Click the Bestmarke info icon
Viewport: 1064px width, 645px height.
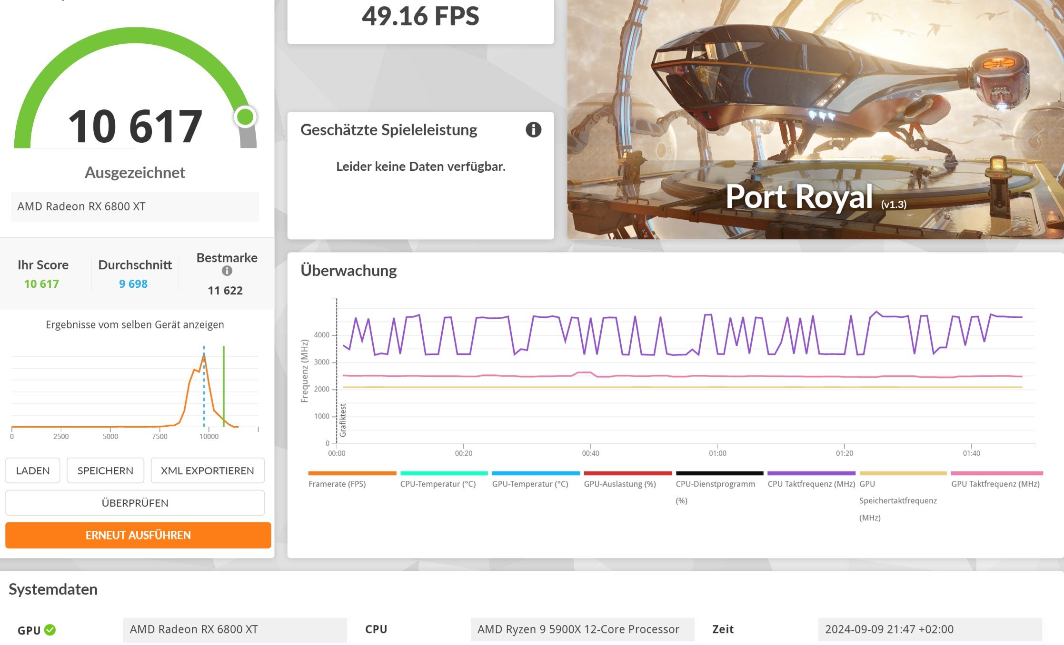coord(227,271)
